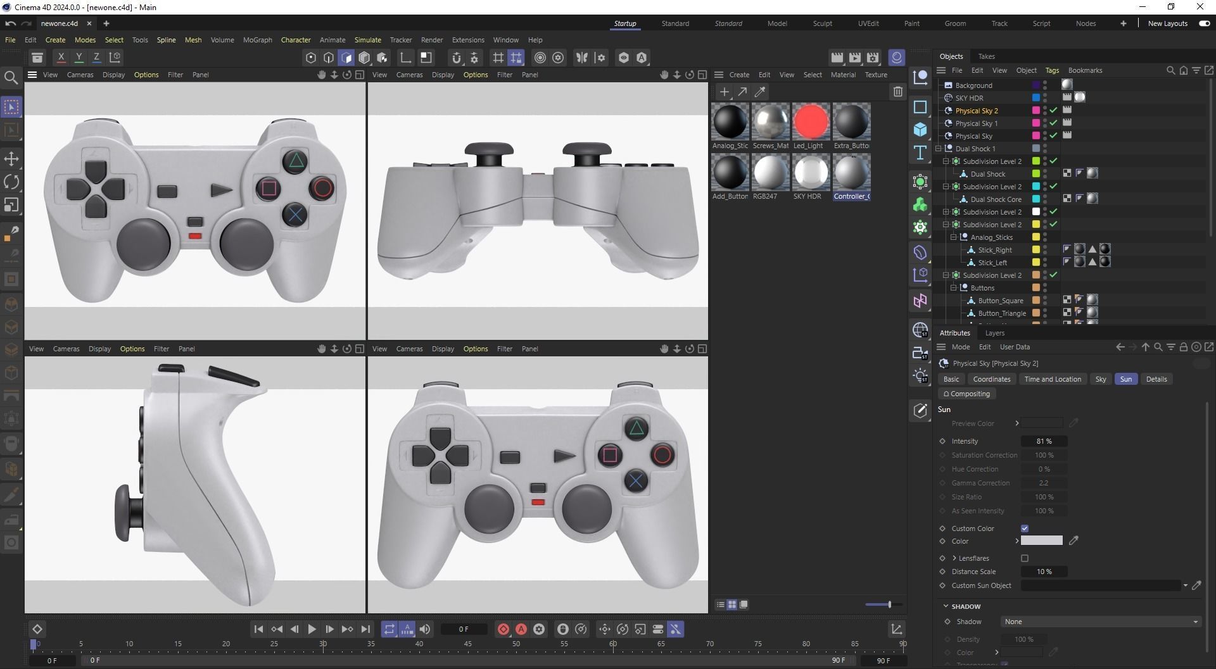The image size is (1216, 669).
Task: Uncheck the Custom Color checkbox
Action: [x=1025, y=528]
